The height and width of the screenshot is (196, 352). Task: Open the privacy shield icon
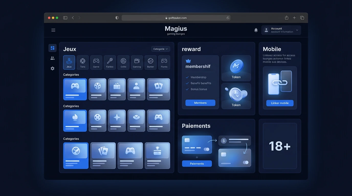coord(117,18)
